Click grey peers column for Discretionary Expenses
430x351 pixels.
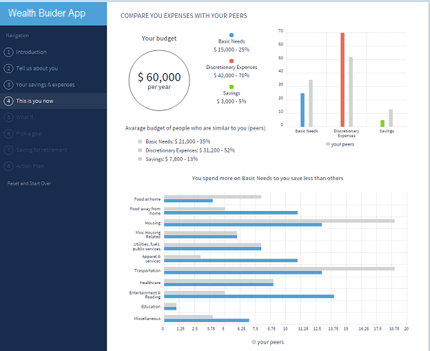pos(351,92)
